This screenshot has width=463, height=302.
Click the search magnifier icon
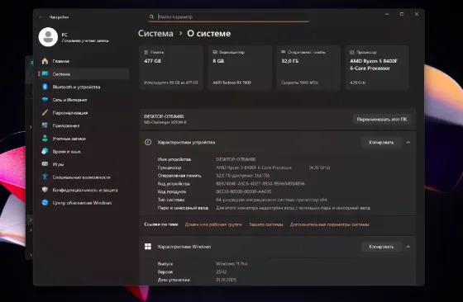[151, 17]
